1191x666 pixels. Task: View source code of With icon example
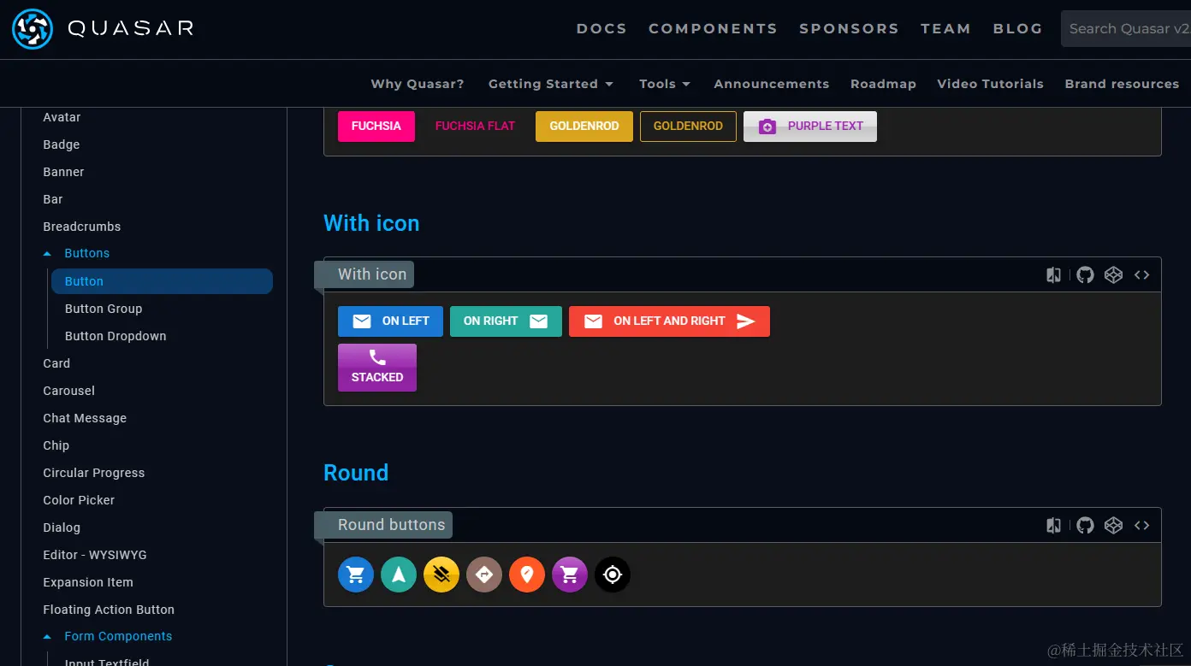pos(1141,274)
